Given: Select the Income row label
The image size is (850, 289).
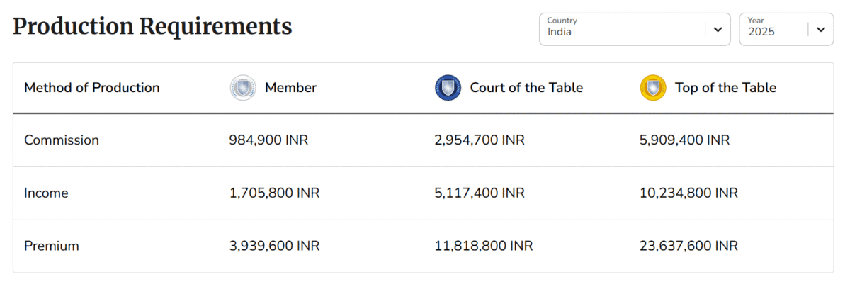Looking at the screenshot, I should pyautogui.click(x=46, y=193).
